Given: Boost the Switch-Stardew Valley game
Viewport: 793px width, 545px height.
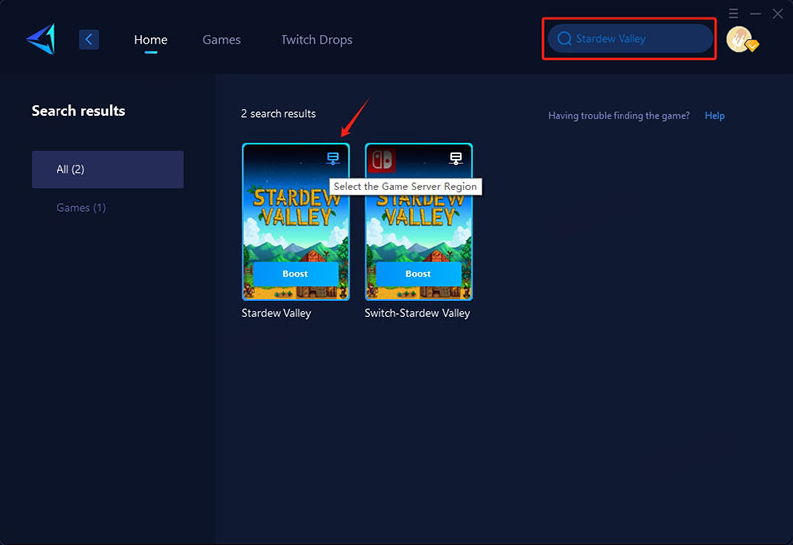Looking at the screenshot, I should tap(418, 274).
